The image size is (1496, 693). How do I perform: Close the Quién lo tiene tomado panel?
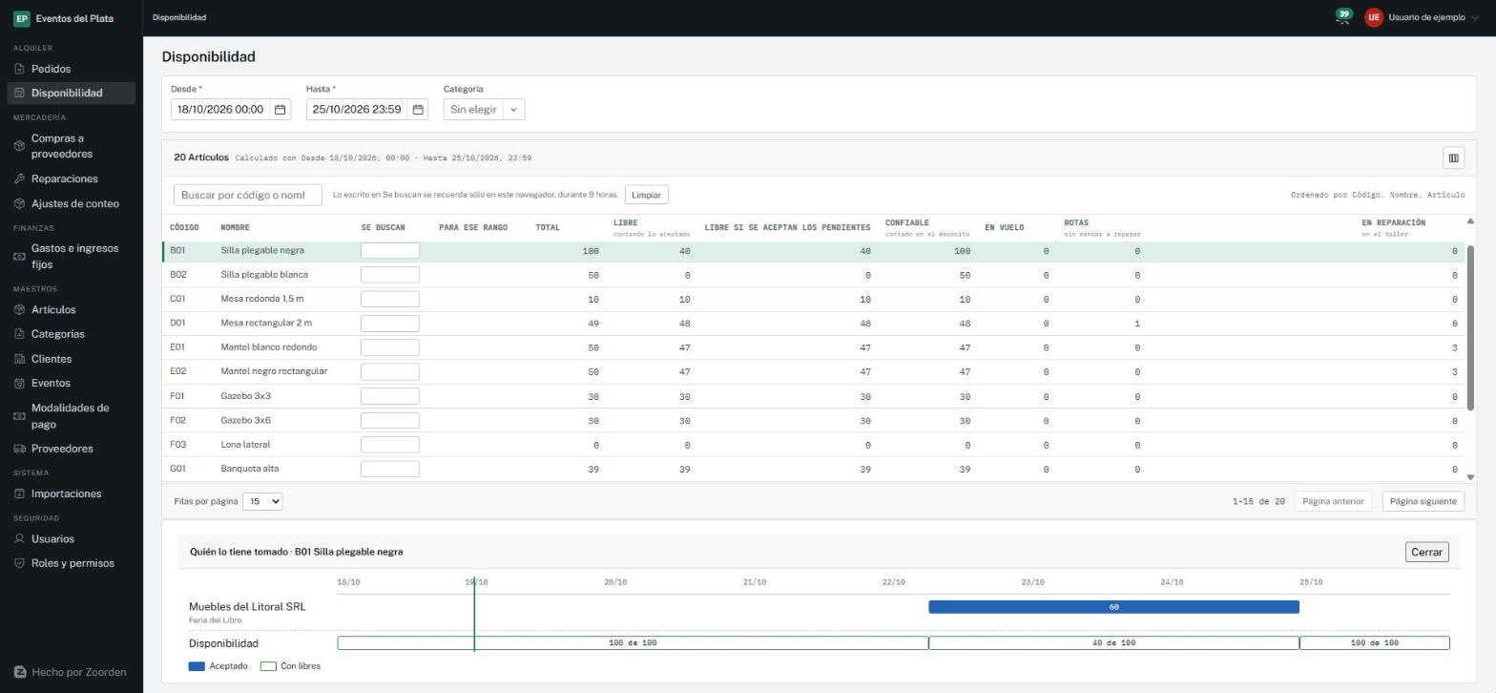click(1426, 552)
